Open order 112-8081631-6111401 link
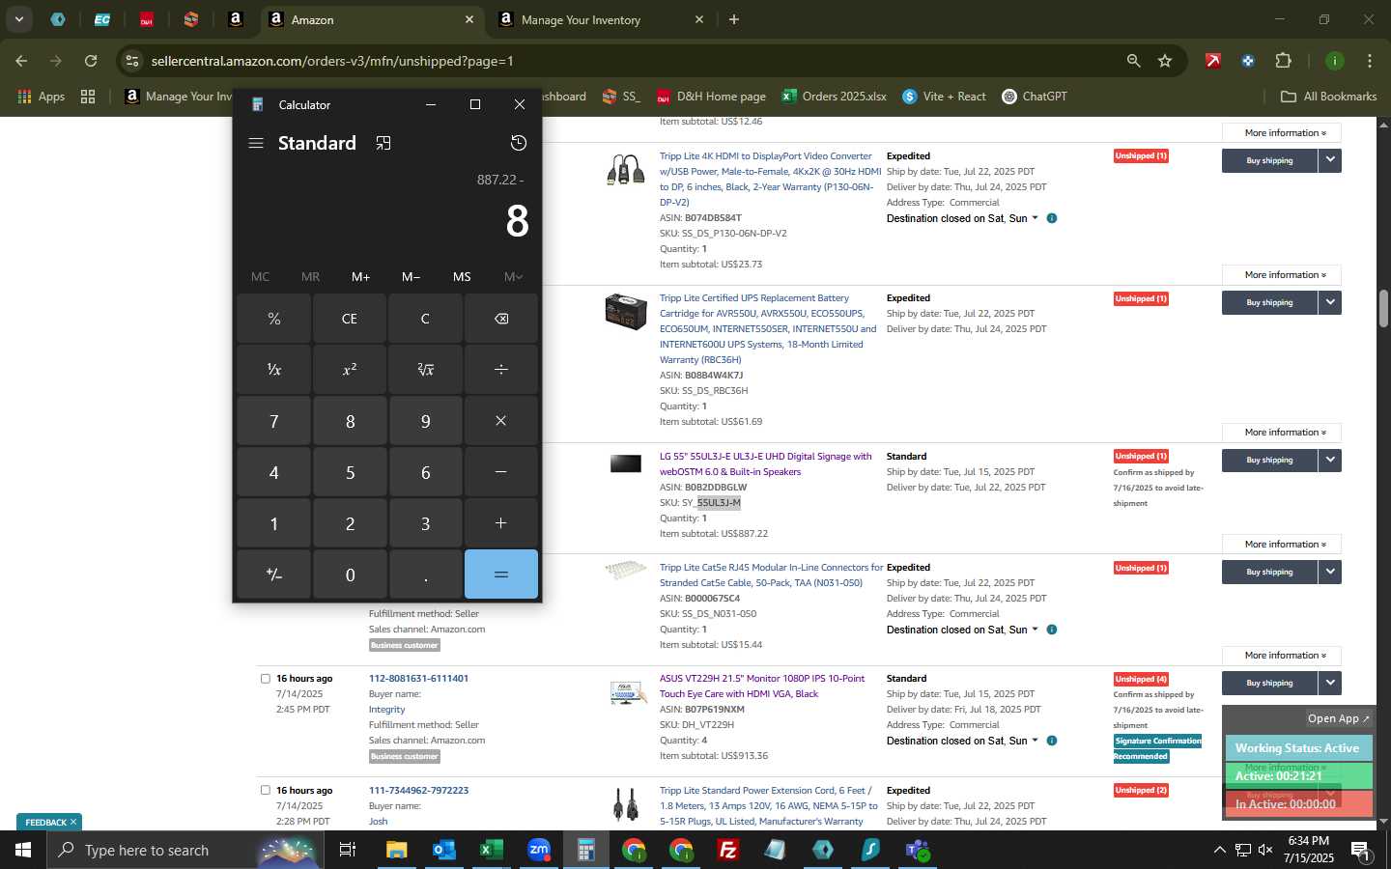The height and width of the screenshot is (869, 1391). 418,679
